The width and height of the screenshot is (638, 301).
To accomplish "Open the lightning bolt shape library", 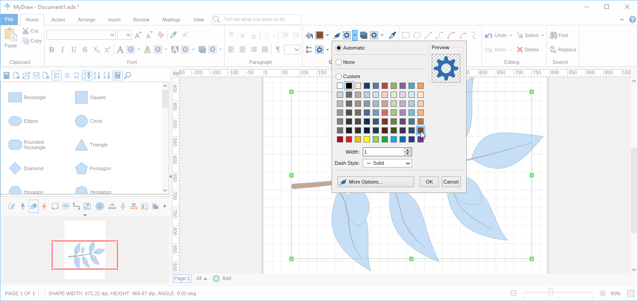I will click(x=44, y=206).
